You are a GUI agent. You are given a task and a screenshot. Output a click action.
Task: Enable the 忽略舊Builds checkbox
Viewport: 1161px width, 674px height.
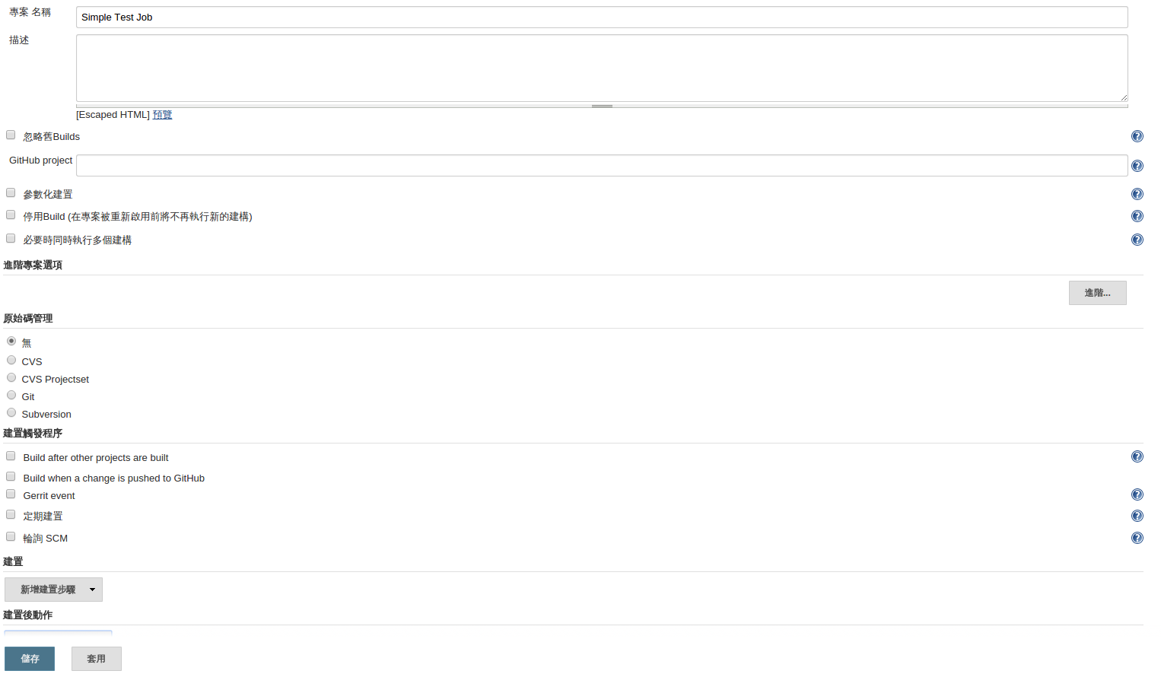pos(11,135)
